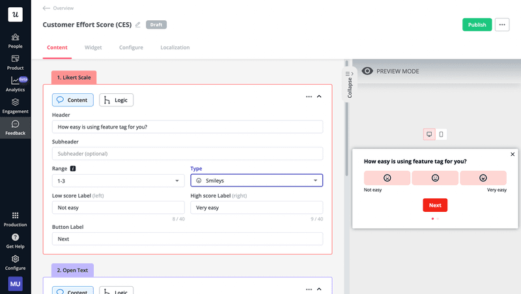
Task: Publish the survey
Action: pyautogui.click(x=477, y=25)
